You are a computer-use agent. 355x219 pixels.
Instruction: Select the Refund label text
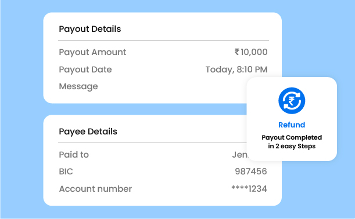point(292,125)
